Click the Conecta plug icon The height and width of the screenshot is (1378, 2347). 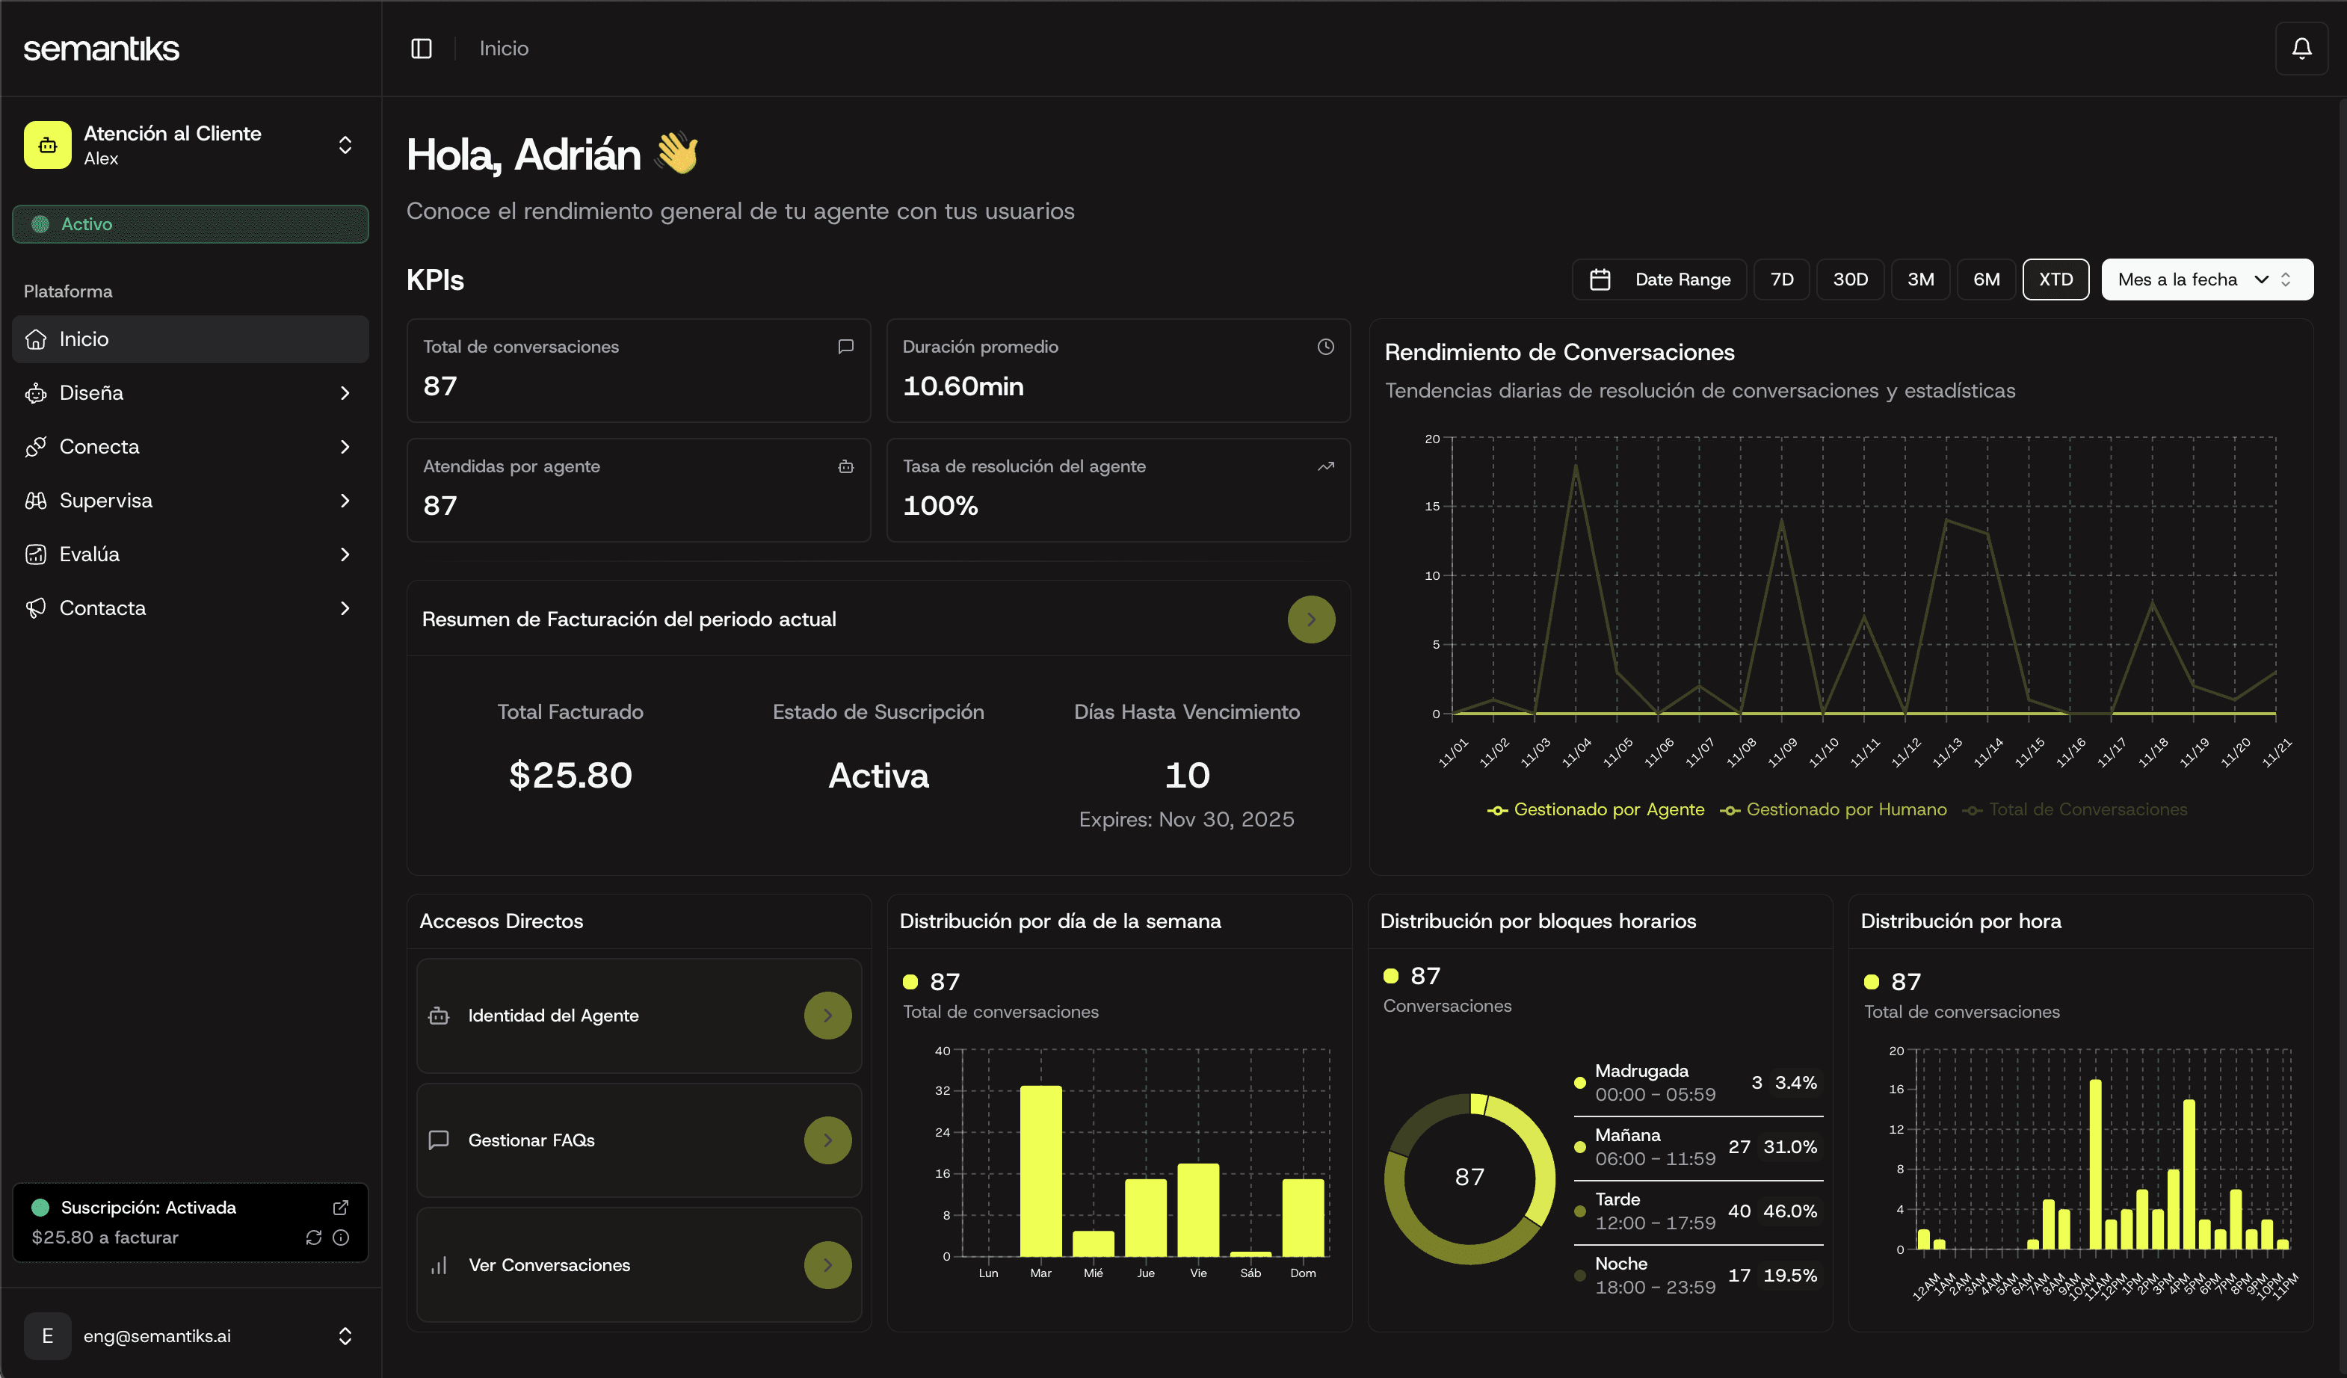37,447
